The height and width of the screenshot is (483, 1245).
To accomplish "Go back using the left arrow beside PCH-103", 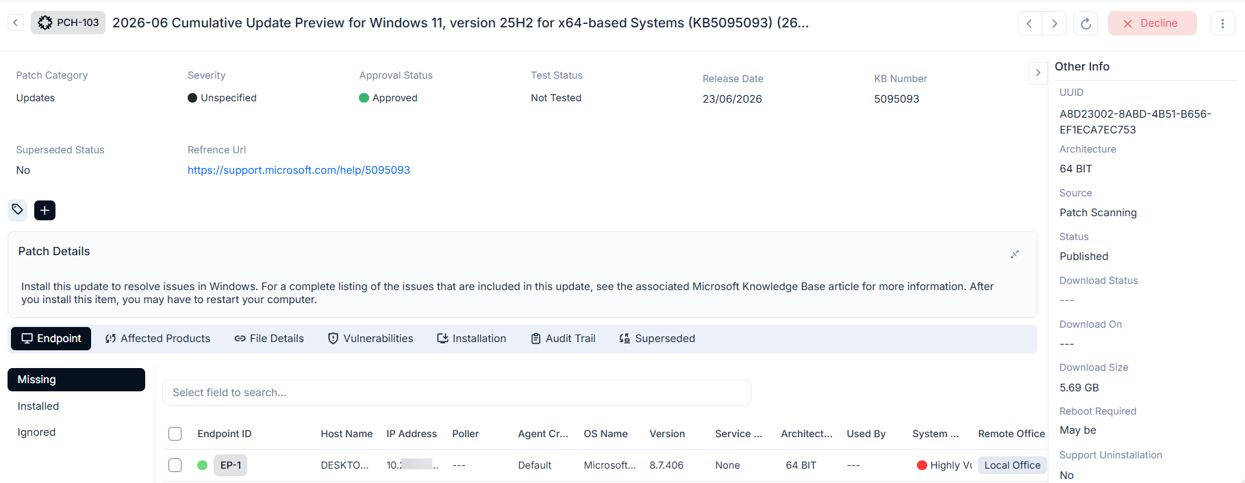I will click(x=16, y=23).
